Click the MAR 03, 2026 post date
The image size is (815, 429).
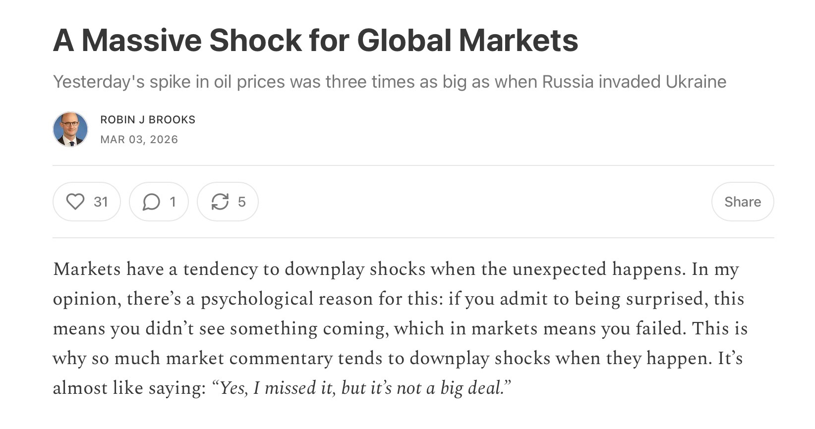[x=139, y=140]
